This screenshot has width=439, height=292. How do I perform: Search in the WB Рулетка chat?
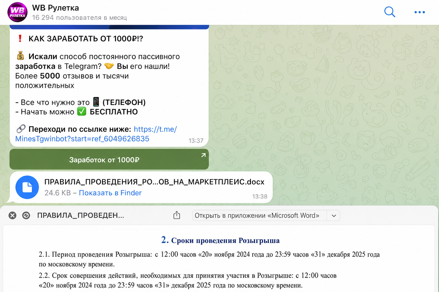click(x=390, y=12)
